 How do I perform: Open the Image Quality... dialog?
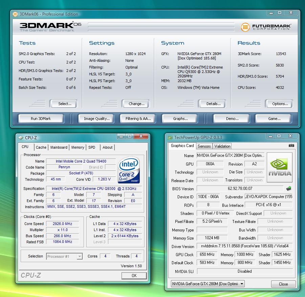coord(97,119)
